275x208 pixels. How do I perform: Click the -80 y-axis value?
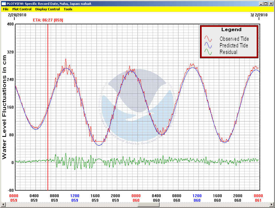[x=11, y=190]
